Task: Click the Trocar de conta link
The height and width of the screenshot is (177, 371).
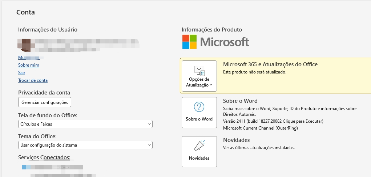Action: click(x=33, y=80)
